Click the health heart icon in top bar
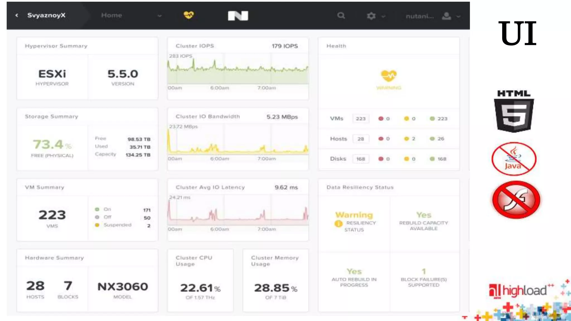The image size is (571, 321). pyautogui.click(x=189, y=15)
